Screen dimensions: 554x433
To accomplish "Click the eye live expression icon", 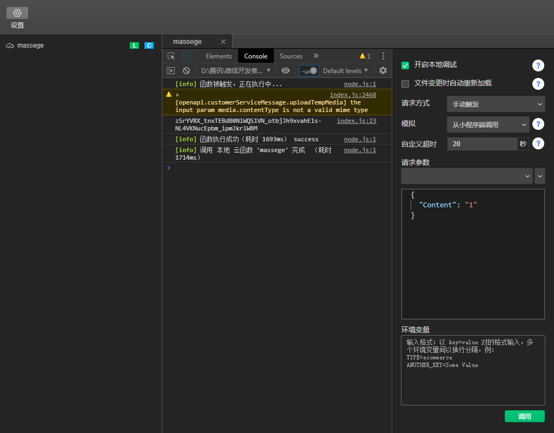I will pos(286,70).
